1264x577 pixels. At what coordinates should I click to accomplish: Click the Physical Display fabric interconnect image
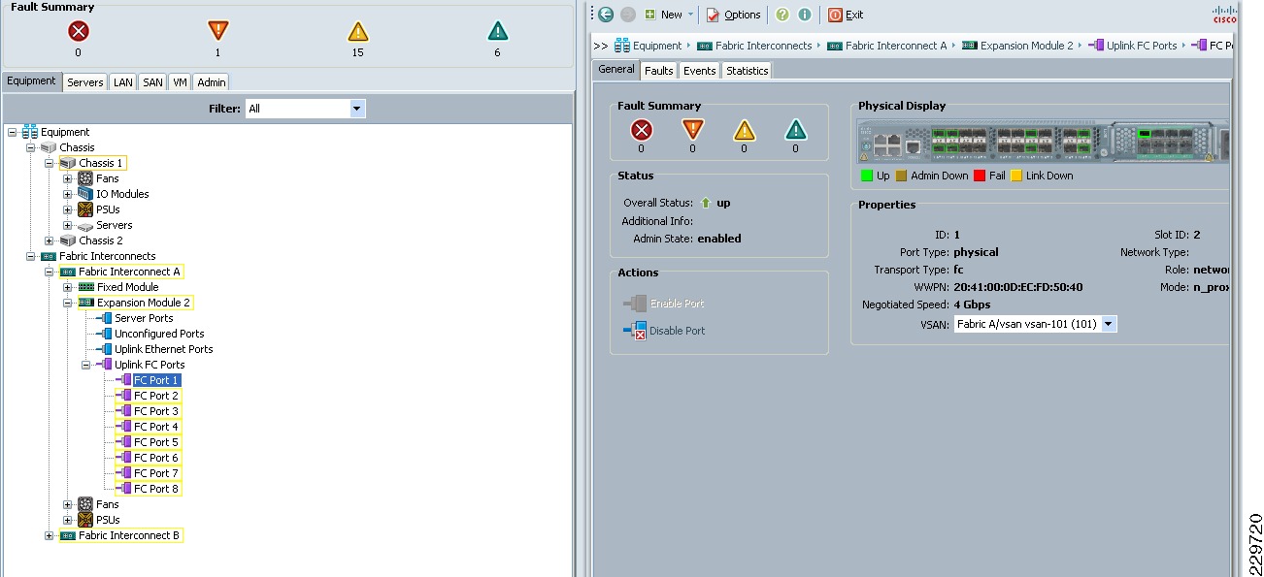click(1043, 142)
